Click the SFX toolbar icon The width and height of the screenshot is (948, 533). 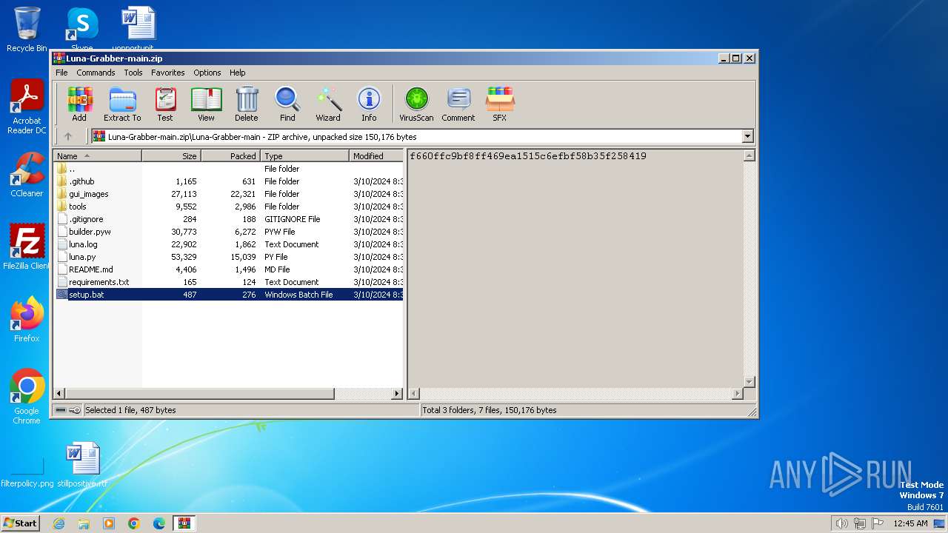(500, 104)
